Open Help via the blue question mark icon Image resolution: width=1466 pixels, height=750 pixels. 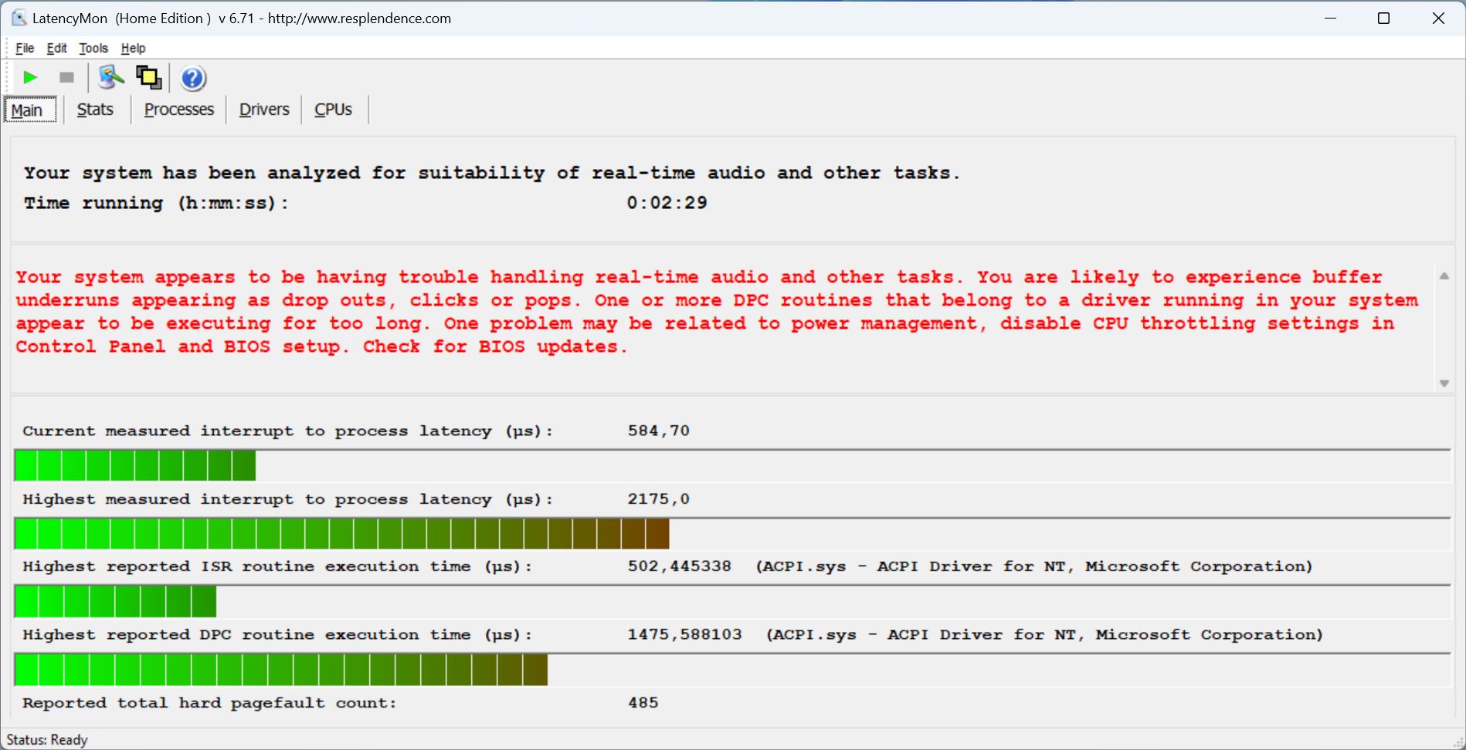coord(193,78)
